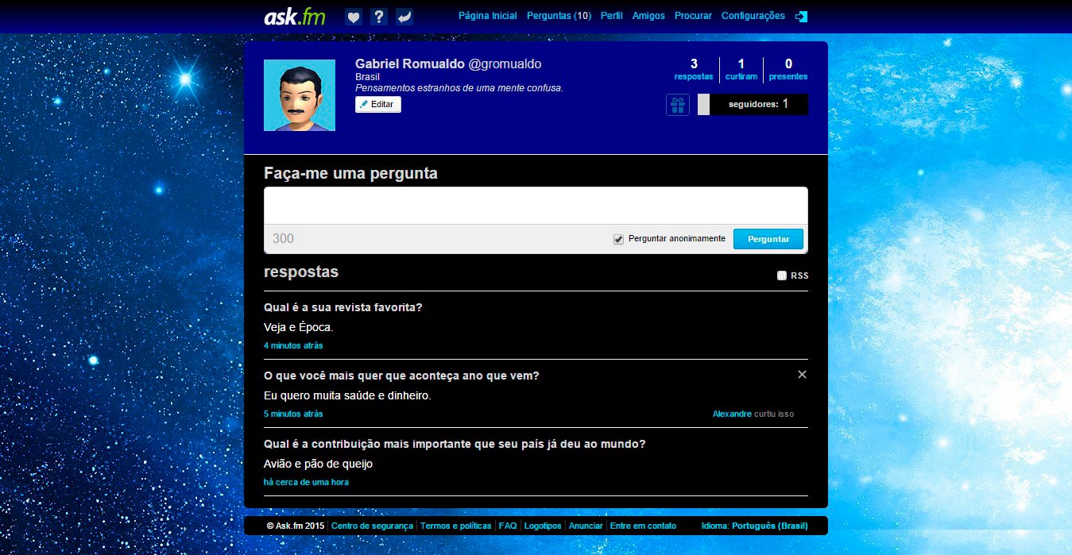Enable Perguntar anonimamente checkbox
The height and width of the screenshot is (555, 1072).
pos(618,238)
